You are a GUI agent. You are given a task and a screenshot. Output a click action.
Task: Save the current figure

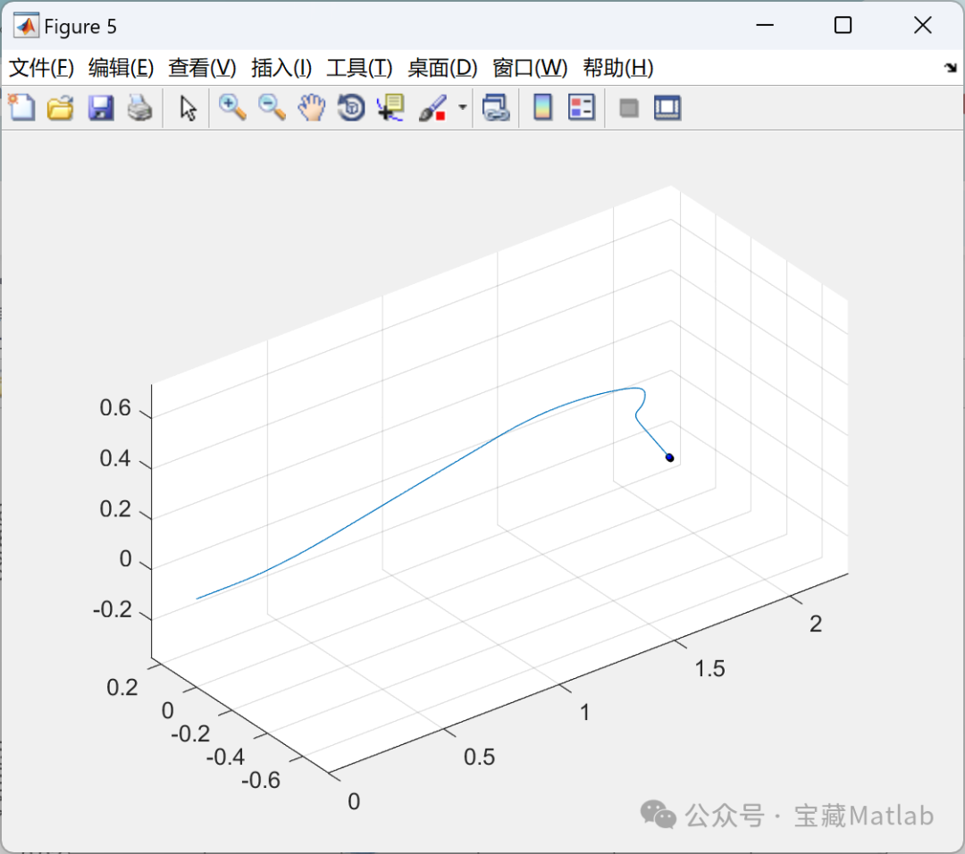[100, 107]
